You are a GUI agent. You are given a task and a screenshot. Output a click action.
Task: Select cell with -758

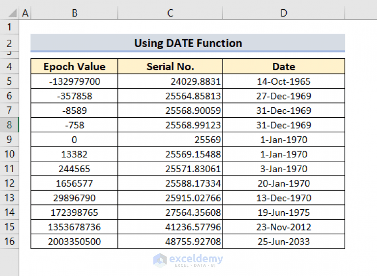coord(74,125)
